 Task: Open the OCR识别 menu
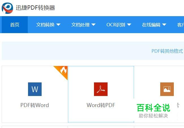click(119, 25)
